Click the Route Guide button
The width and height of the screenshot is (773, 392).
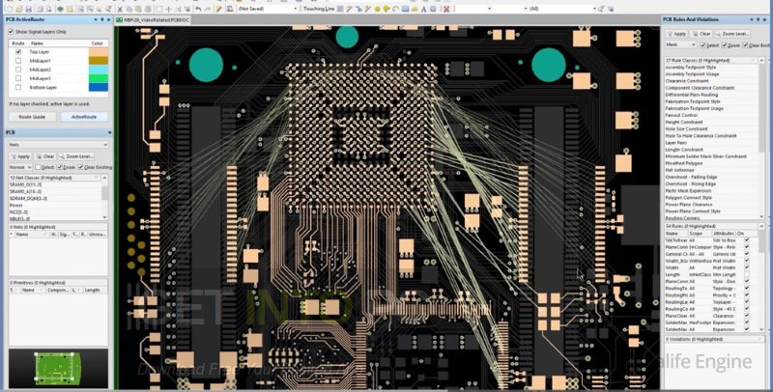coord(32,117)
